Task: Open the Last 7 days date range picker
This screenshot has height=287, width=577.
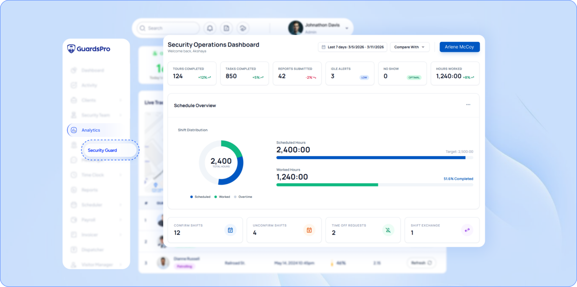Action: 352,47
